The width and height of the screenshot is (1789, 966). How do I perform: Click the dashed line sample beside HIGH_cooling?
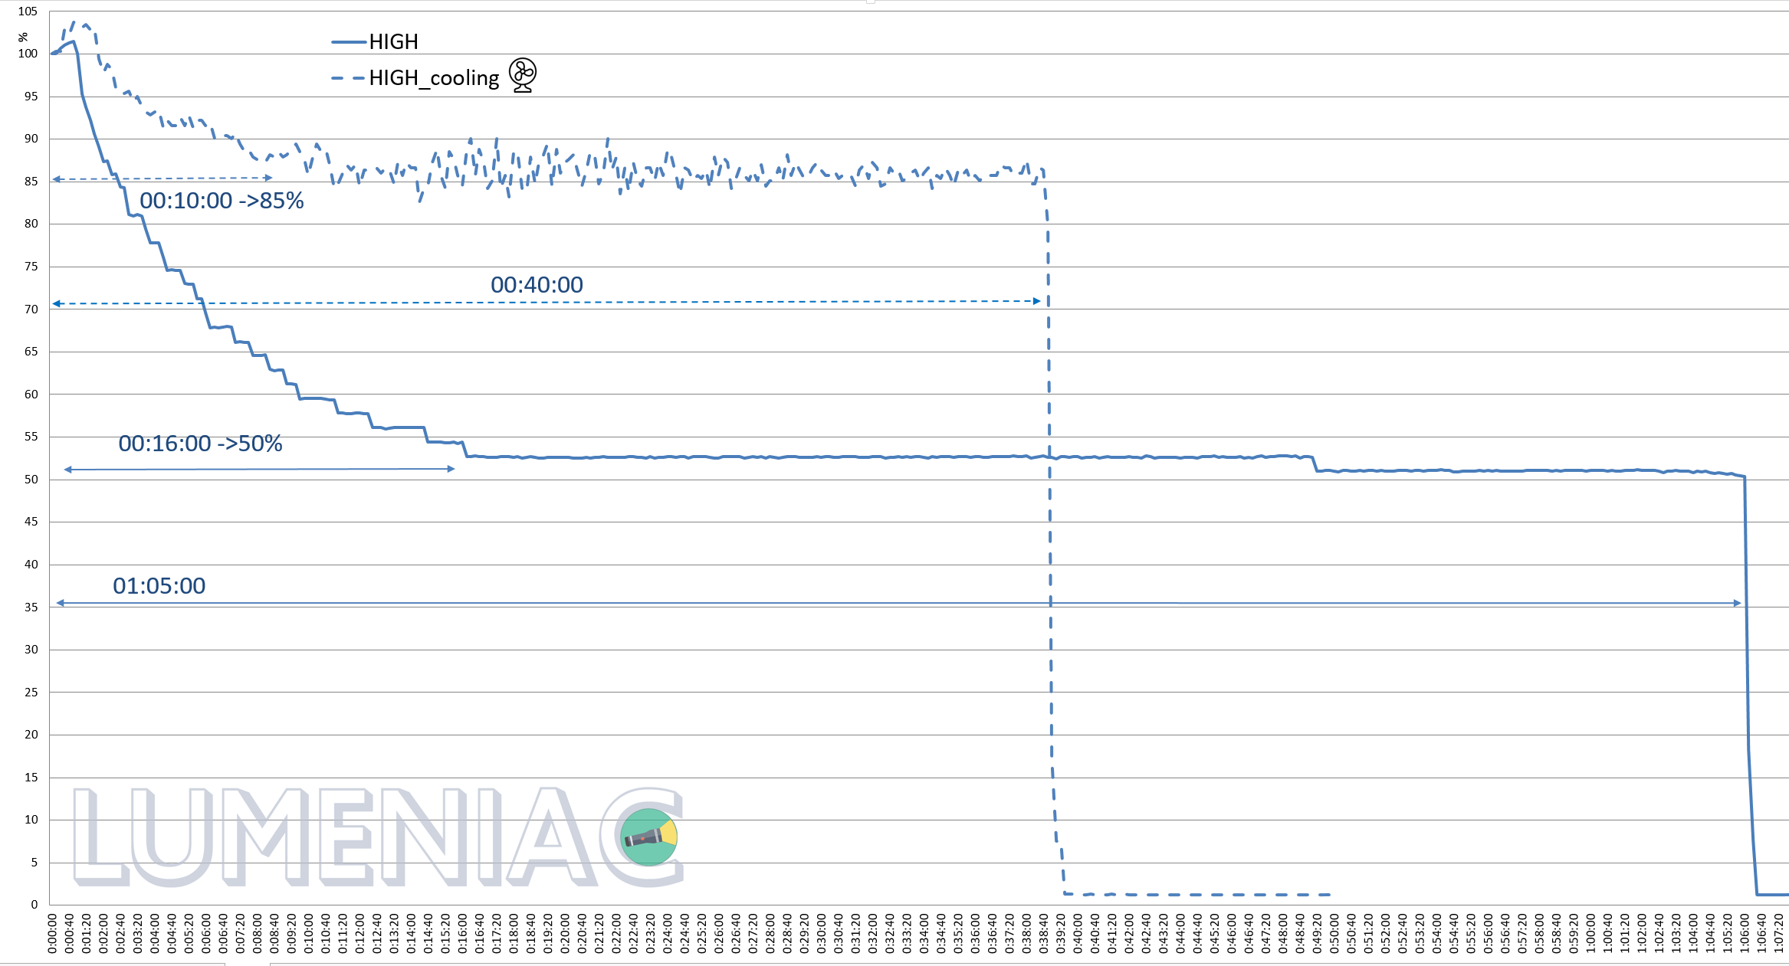click(x=348, y=78)
